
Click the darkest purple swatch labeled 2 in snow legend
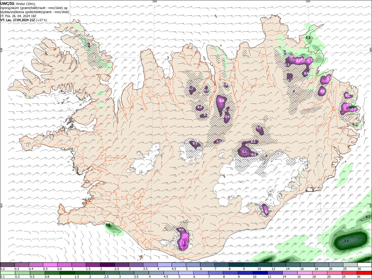(107, 265)
